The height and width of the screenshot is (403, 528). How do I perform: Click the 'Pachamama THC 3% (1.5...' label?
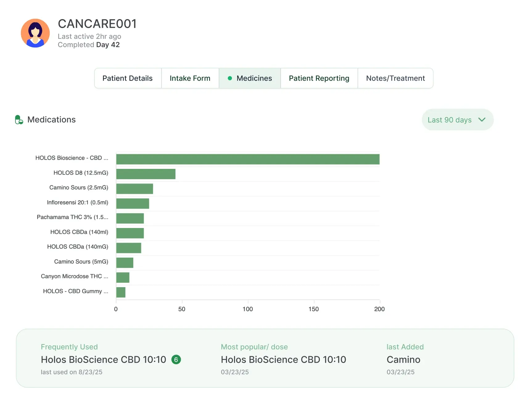72,217
